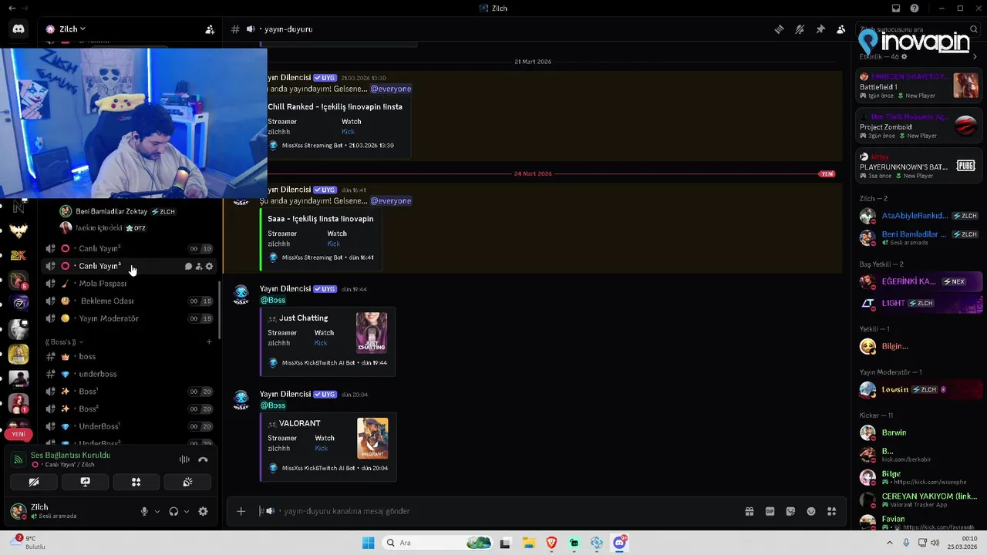Disconnect from voice with the hang-up icon
Viewport: 987px width, 555px height.
coord(203,459)
